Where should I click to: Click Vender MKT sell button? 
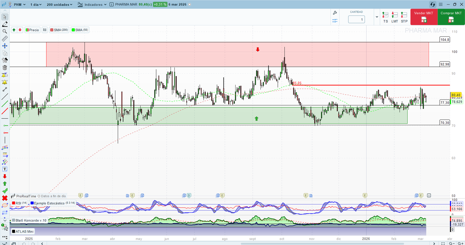[424, 17]
